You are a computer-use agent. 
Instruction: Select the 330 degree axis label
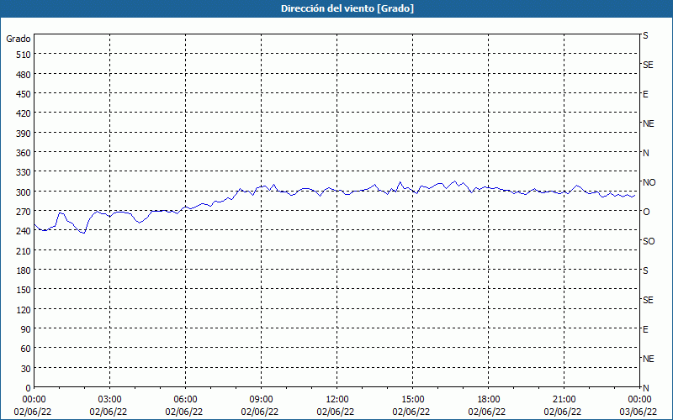[x=24, y=172]
